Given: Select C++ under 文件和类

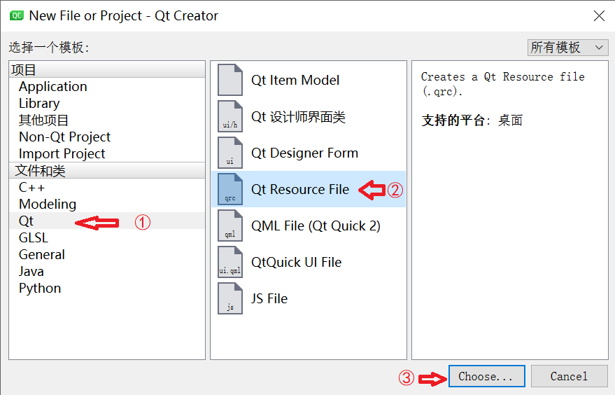Looking at the screenshot, I should pyautogui.click(x=32, y=188).
